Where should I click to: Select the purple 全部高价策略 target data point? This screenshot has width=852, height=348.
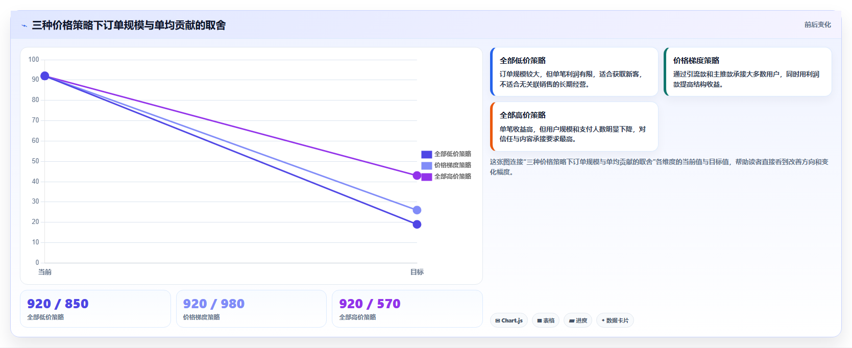(x=417, y=176)
